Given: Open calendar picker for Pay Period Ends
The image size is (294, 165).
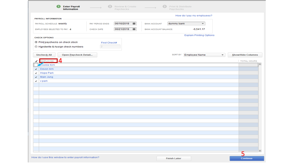Looking at the screenshot, I should click(134, 23).
